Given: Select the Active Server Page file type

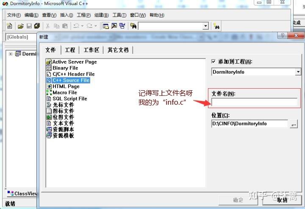Looking at the screenshot, I should pos(74,62).
